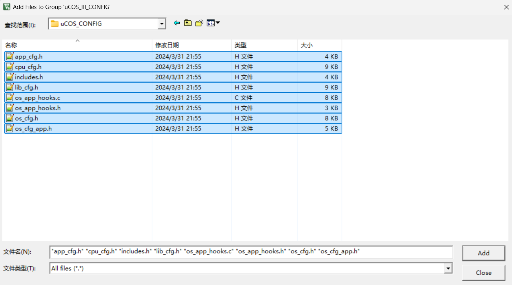Go back to last visited folder
This screenshot has height=285, width=512.
(177, 23)
